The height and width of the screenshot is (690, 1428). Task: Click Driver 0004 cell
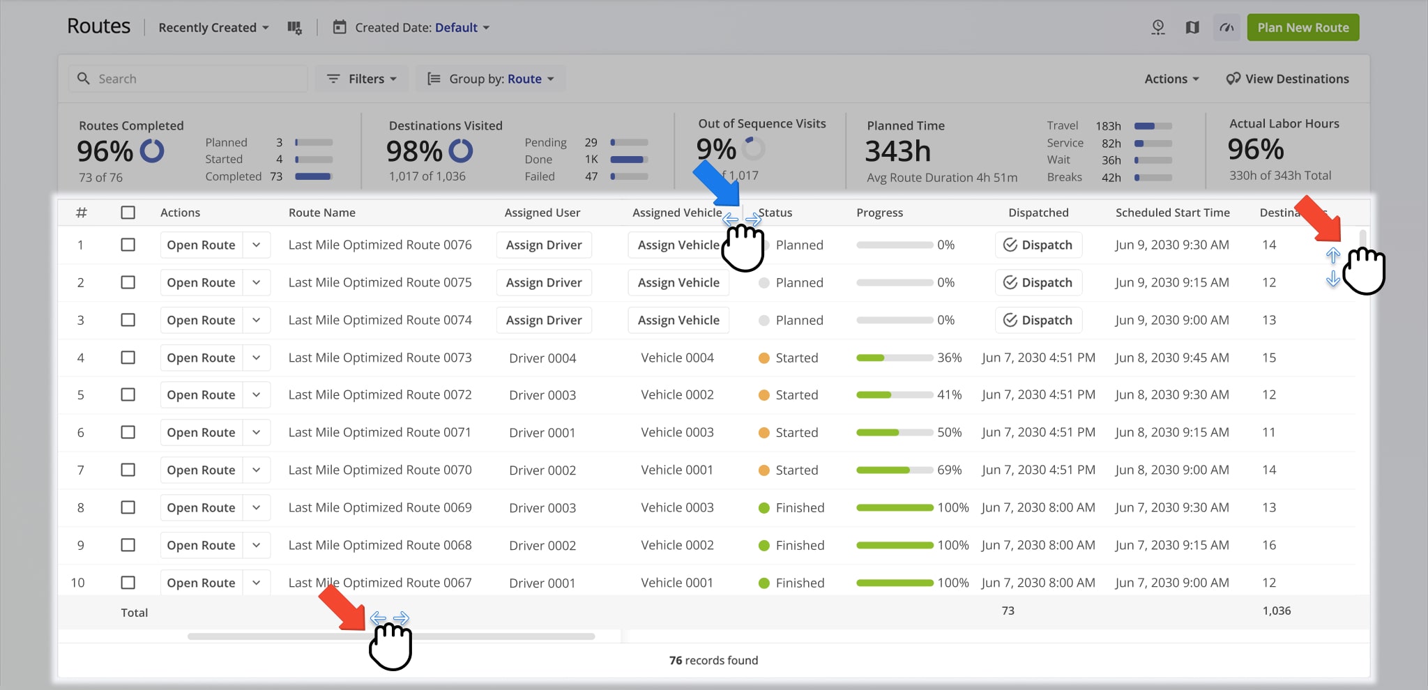[542, 358]
